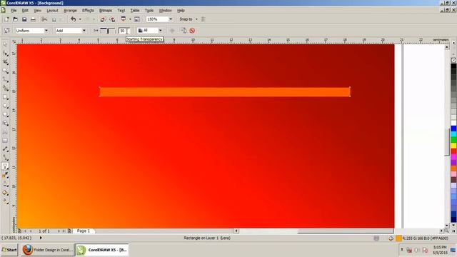Click the red Clear transparency icon

pos(192,31)
